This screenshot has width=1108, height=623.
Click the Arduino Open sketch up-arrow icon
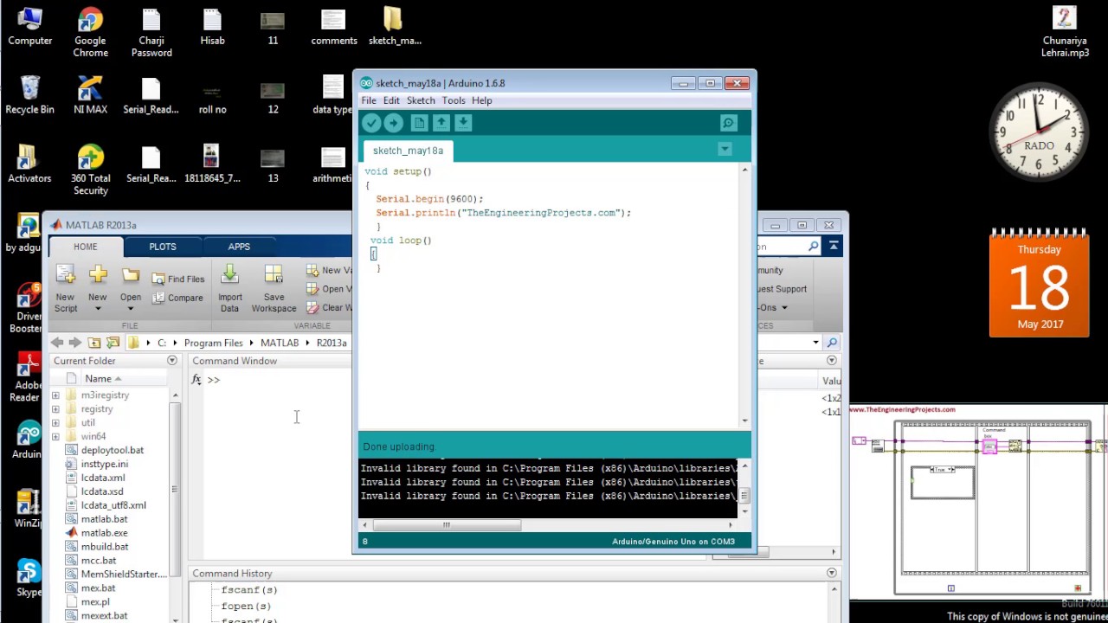coord(441,123)
